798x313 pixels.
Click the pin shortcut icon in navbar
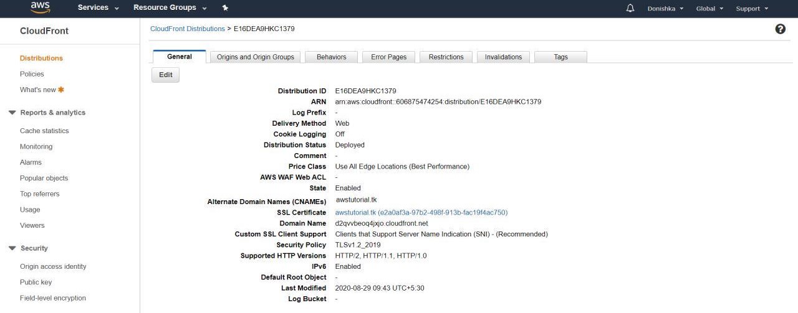click(x=225, y=8)
